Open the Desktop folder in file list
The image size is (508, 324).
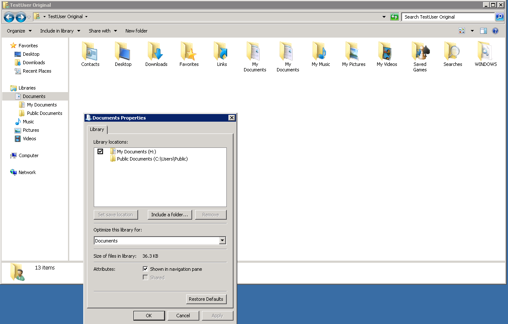pos(123,51)
